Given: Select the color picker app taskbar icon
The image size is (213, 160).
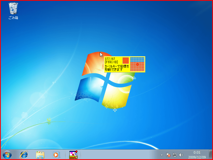Looking at the screenshot, I should pyautogui.click(x=73, y=155).
